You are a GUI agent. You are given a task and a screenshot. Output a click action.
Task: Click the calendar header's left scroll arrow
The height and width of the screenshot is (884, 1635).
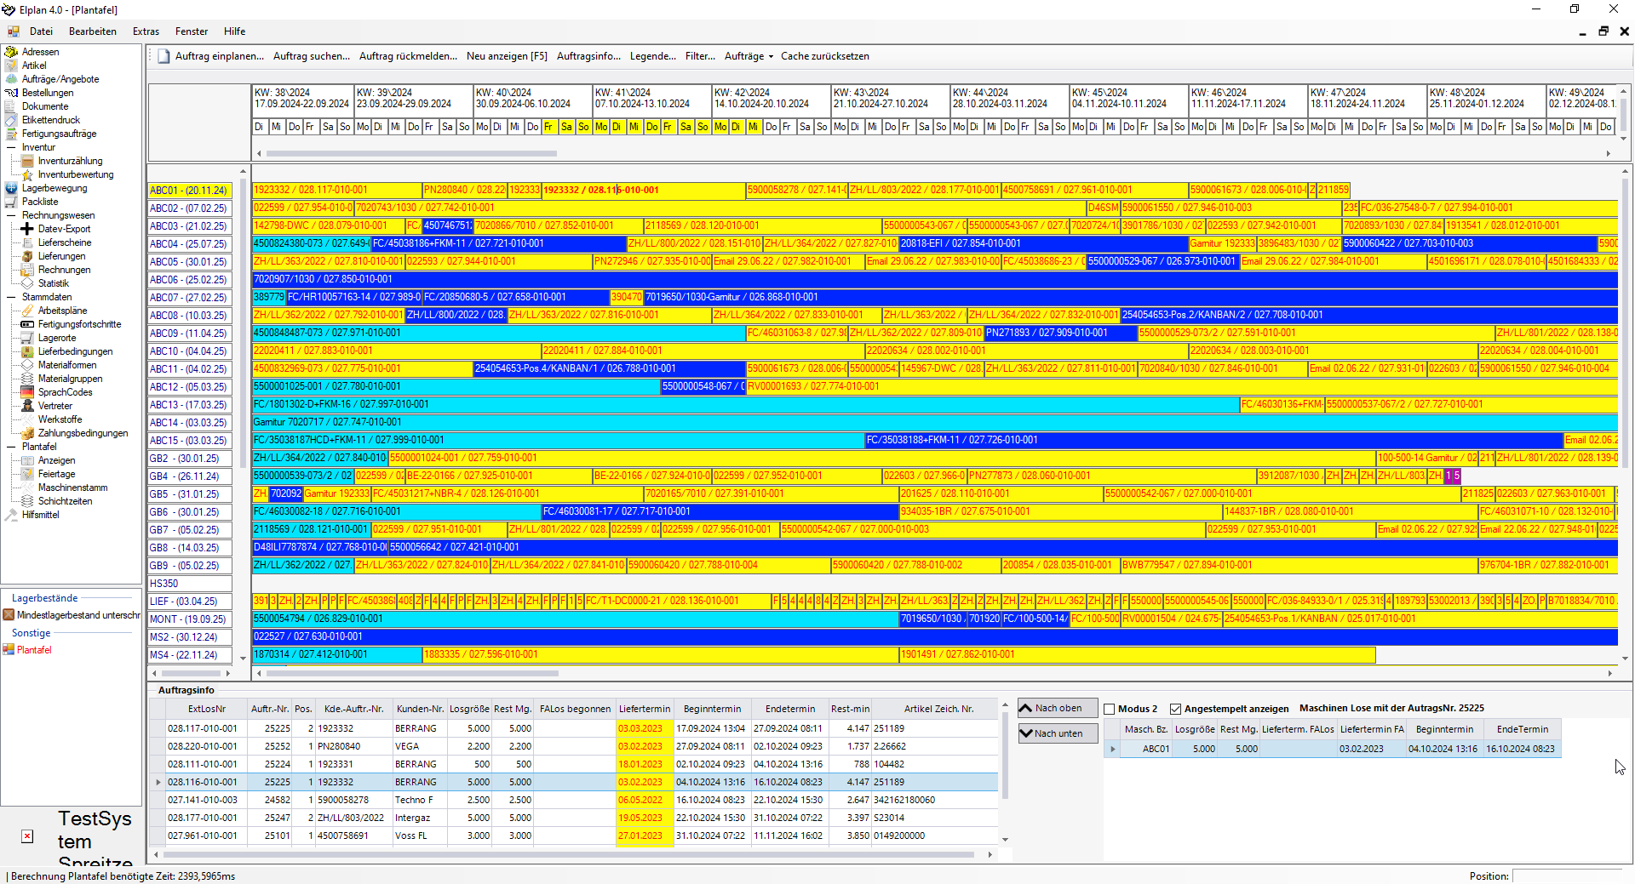(x=259, y=154)
